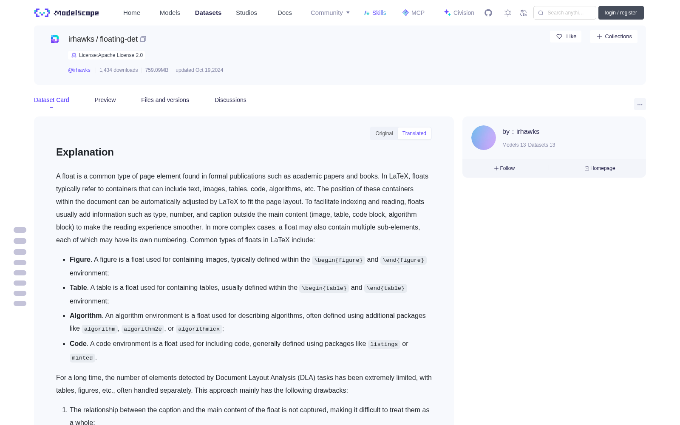Expand the Community dropdown menu

[x=330, y=13]
